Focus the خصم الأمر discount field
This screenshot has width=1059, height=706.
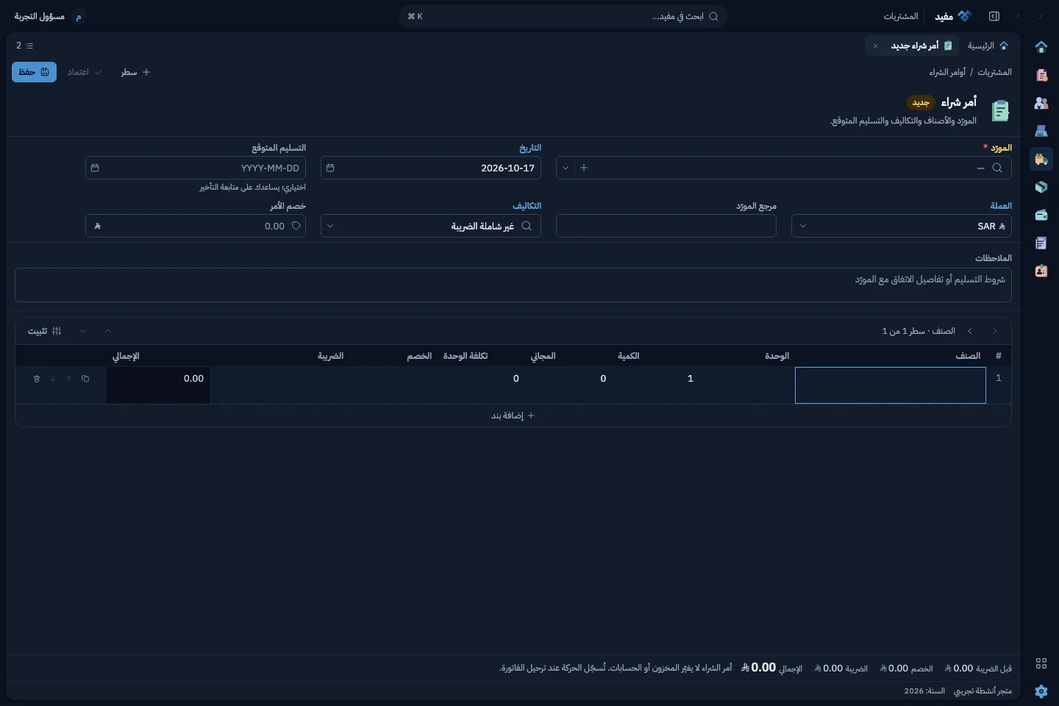point(196,227)
